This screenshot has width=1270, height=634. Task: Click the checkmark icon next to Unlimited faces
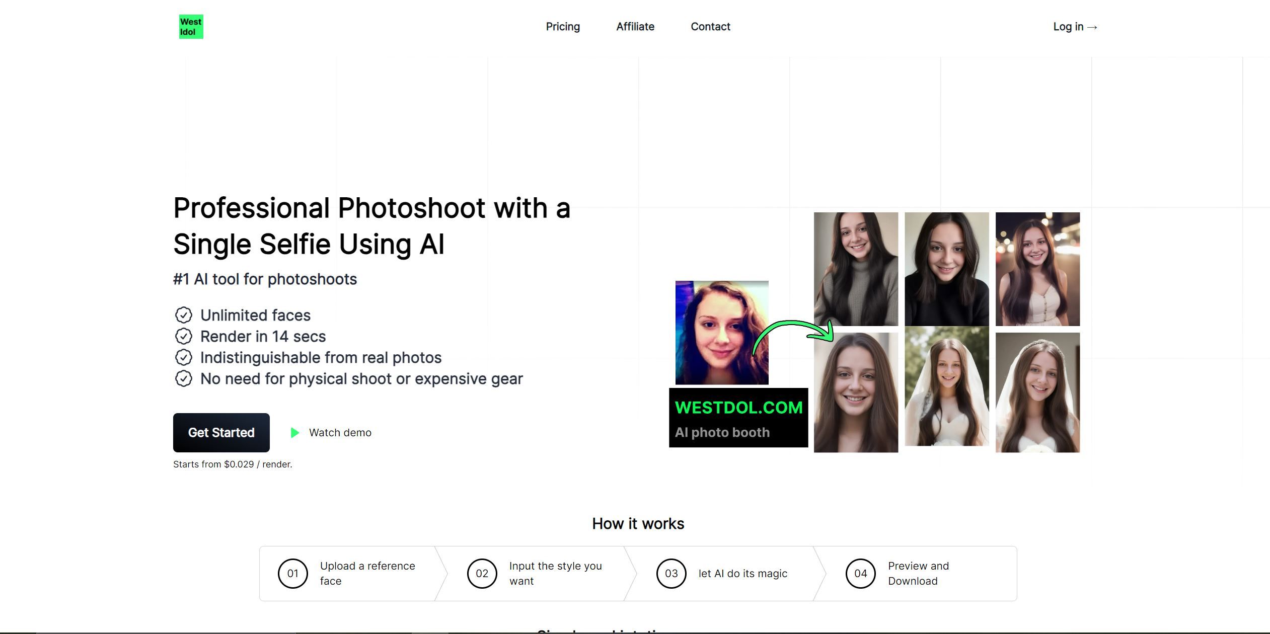click(x=184, y=315)
